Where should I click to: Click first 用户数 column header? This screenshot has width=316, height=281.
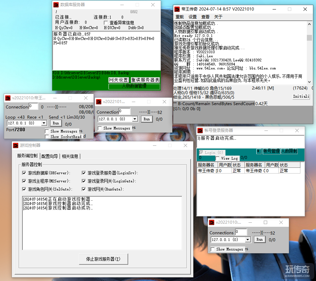(224, 165)
